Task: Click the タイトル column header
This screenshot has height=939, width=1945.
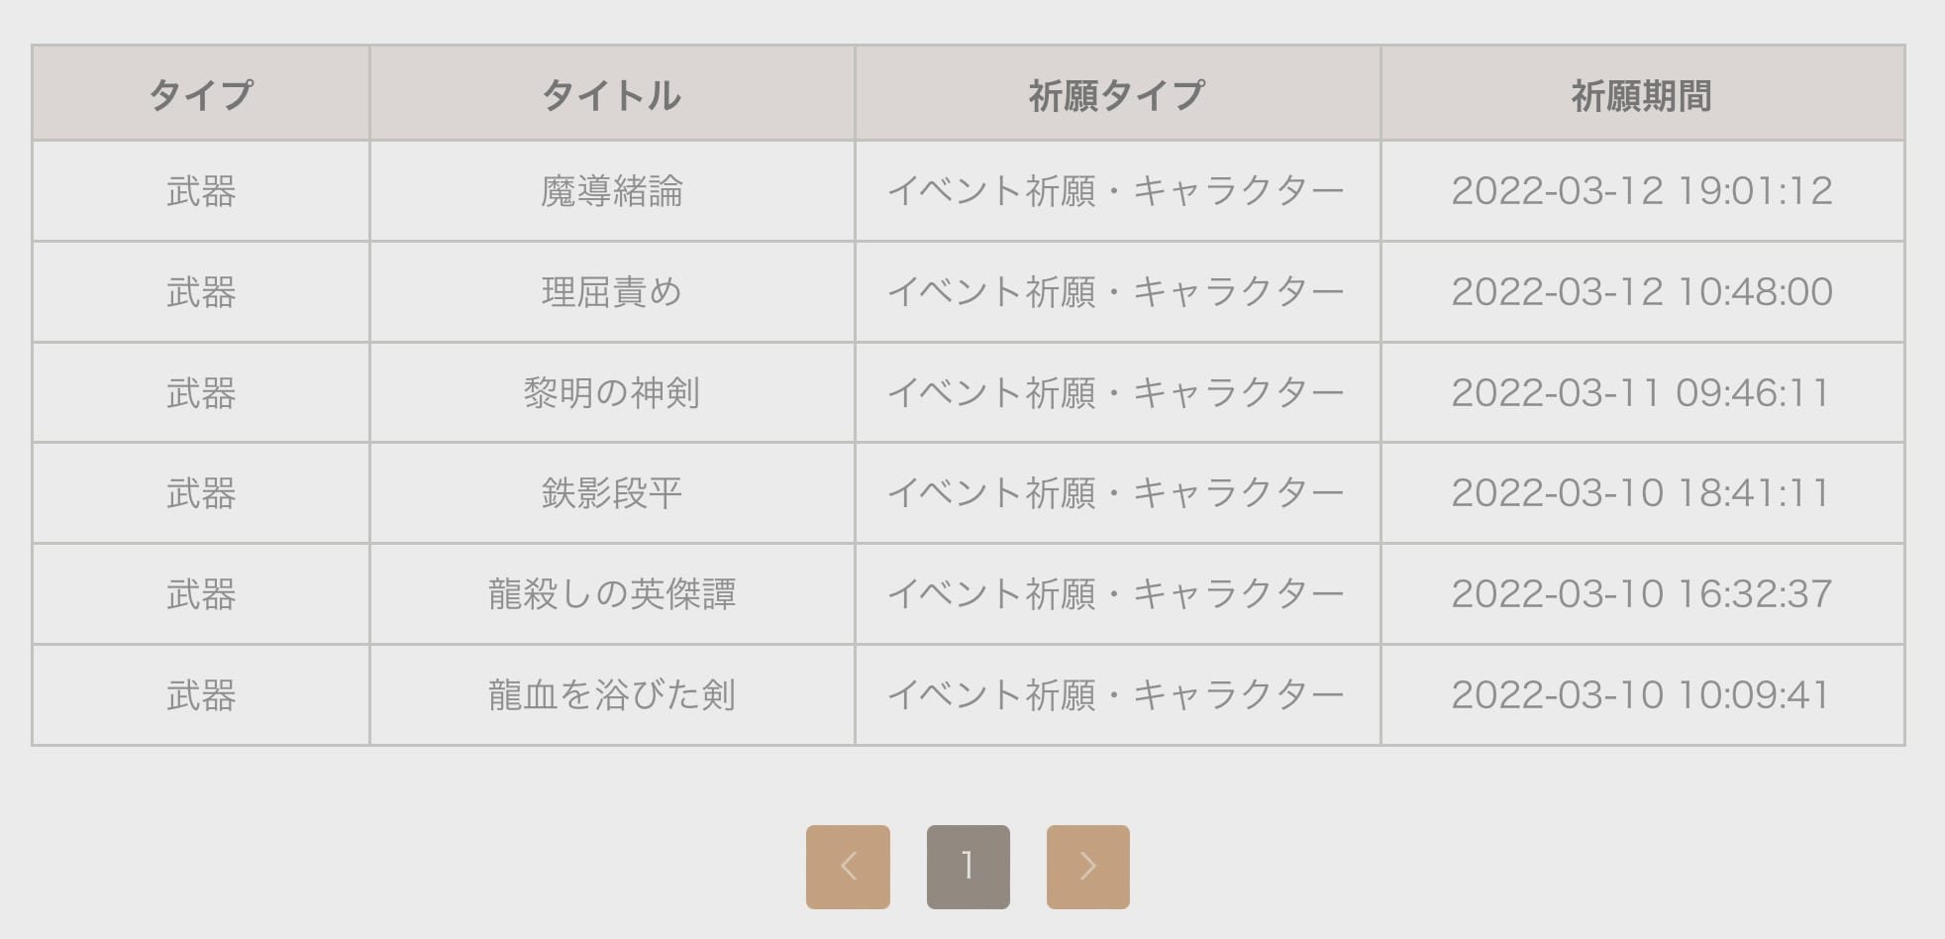Action: coord(611,92)
